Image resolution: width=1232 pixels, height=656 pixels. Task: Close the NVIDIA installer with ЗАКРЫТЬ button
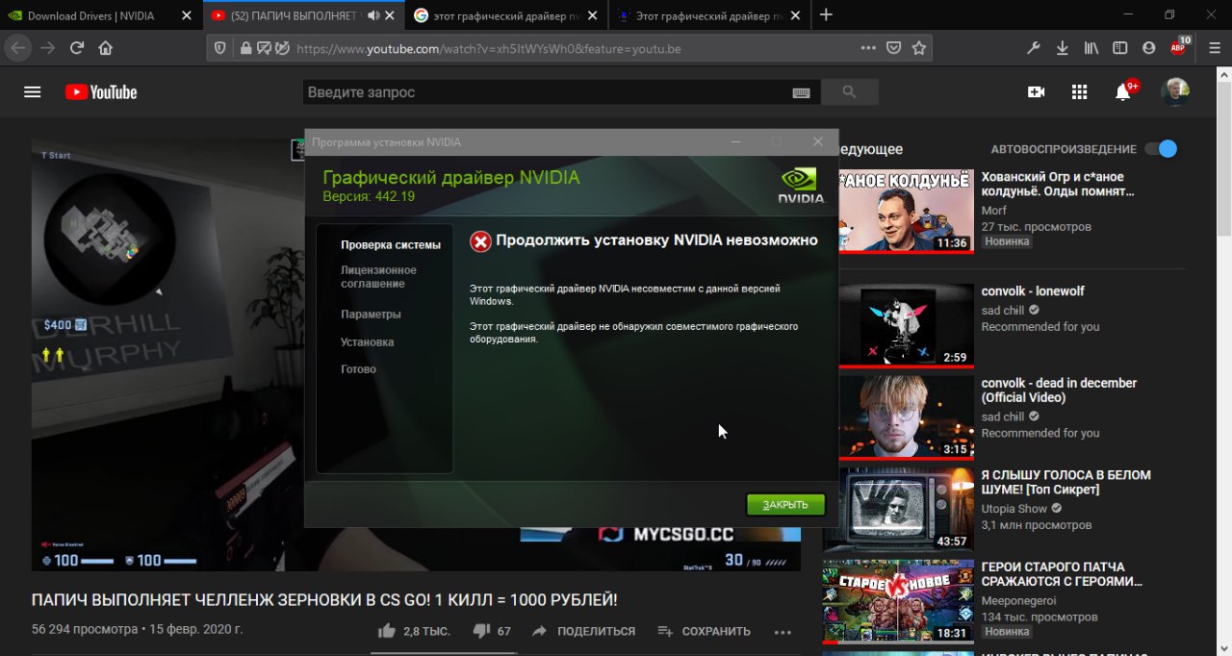click(785, 505)
